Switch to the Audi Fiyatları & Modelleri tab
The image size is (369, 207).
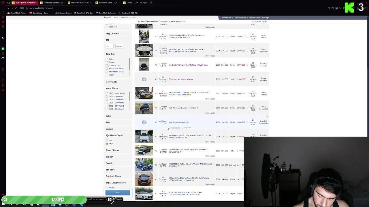(x=24, y=3)
